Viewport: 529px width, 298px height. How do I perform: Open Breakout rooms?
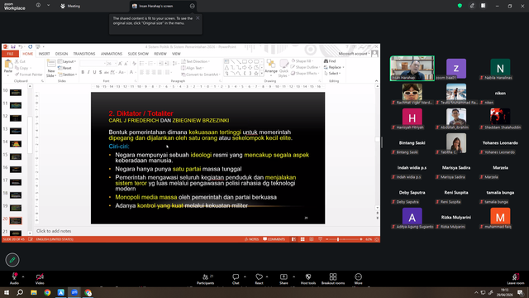click(333, 279)
